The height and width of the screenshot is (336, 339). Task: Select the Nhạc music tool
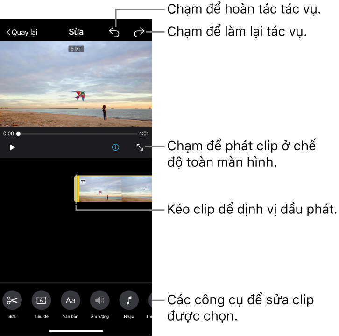click(129, 300)
